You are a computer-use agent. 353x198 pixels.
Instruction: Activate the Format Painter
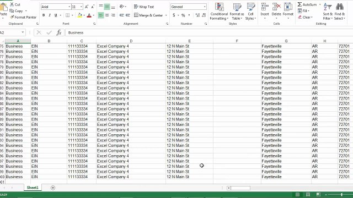(x=23, y=17)
